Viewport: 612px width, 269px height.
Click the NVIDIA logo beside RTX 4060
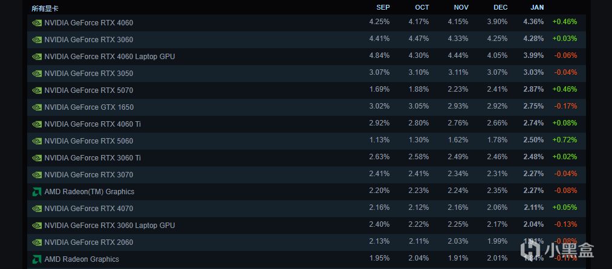37,23
